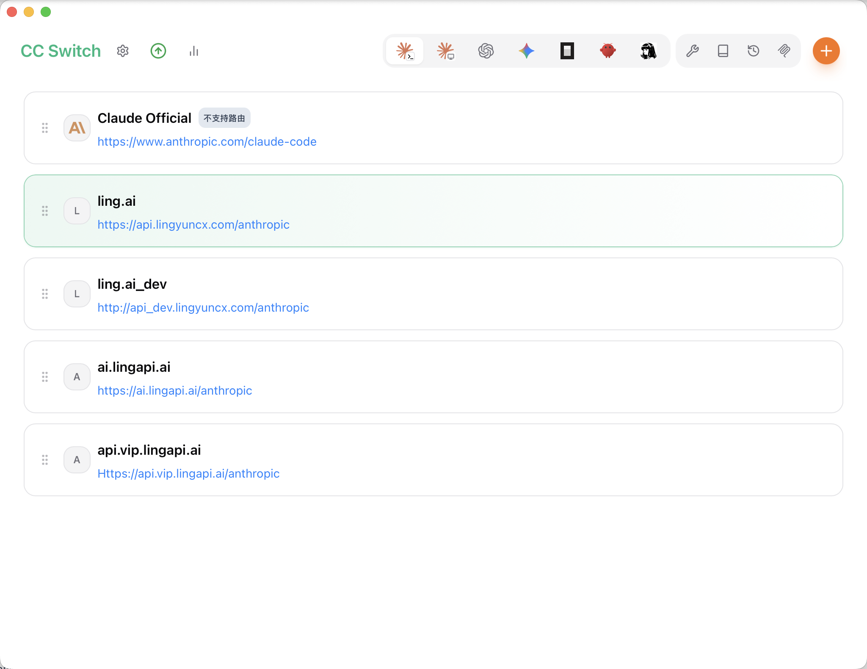Click the L avatar on the ling.ai card

pos(77,211)
